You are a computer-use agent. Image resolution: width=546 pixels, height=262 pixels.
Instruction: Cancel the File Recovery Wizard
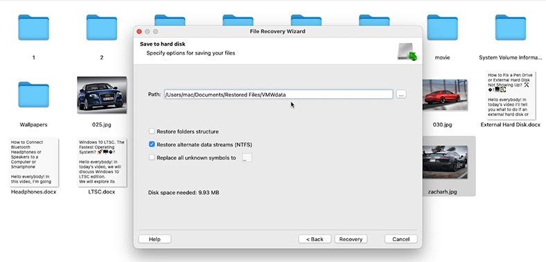[400, 239]
